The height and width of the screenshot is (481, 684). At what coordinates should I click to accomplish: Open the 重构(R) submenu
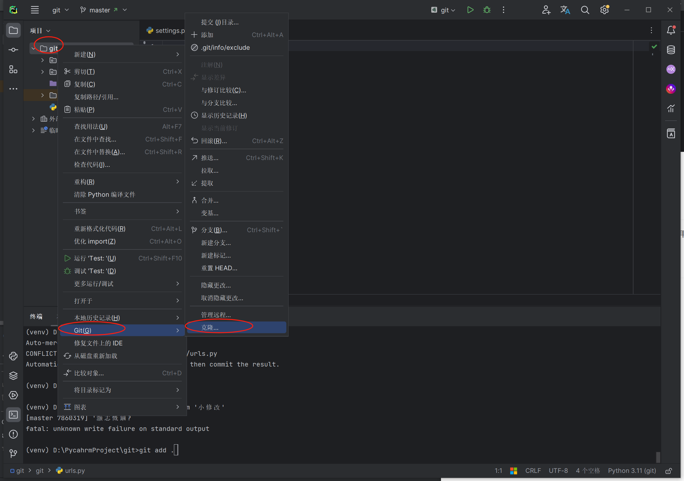122,182
